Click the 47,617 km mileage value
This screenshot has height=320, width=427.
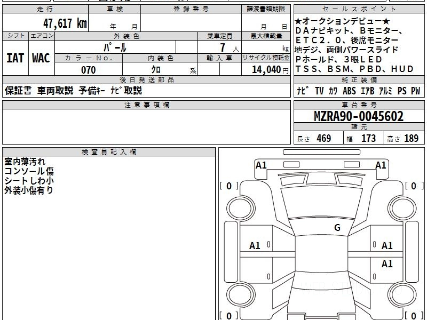(65, 24)
